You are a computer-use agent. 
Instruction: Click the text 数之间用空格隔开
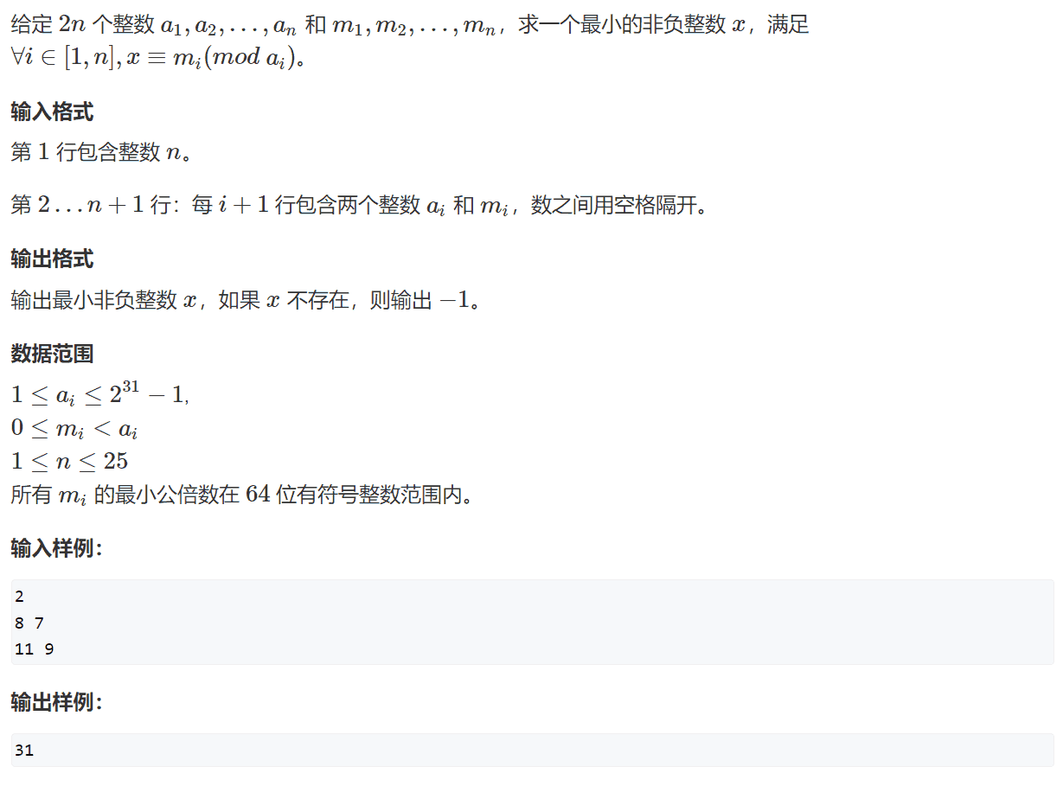tap(619, 206)
